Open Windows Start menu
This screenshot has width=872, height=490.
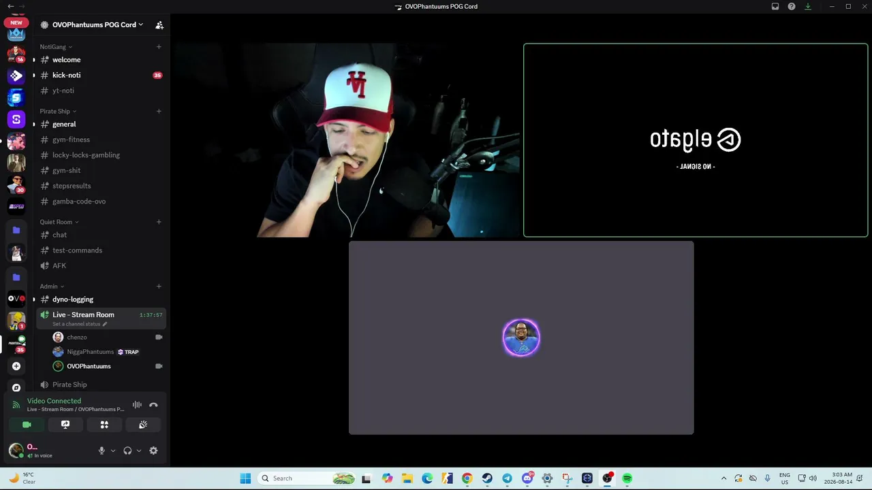point(245,478)
